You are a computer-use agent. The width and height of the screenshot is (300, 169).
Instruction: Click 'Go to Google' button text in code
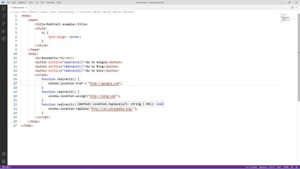point(97,62)
